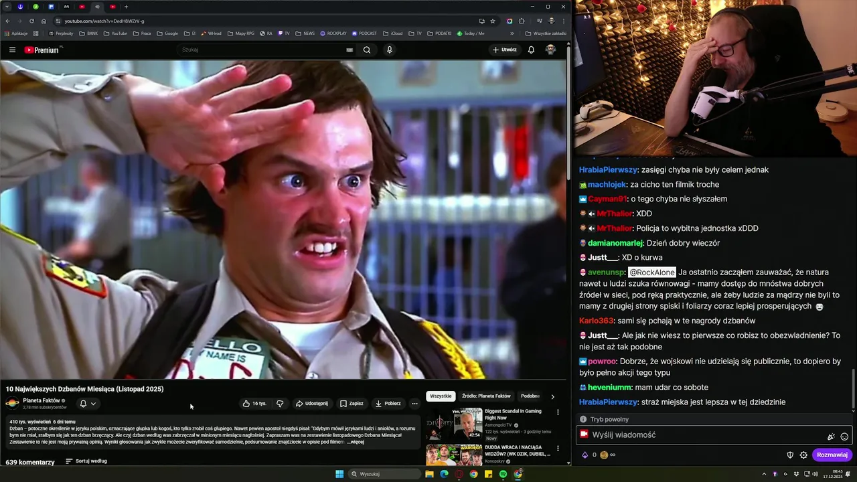Go to YouTube Premium home logo
857x482 pixels.
click(x=42, y=50)
